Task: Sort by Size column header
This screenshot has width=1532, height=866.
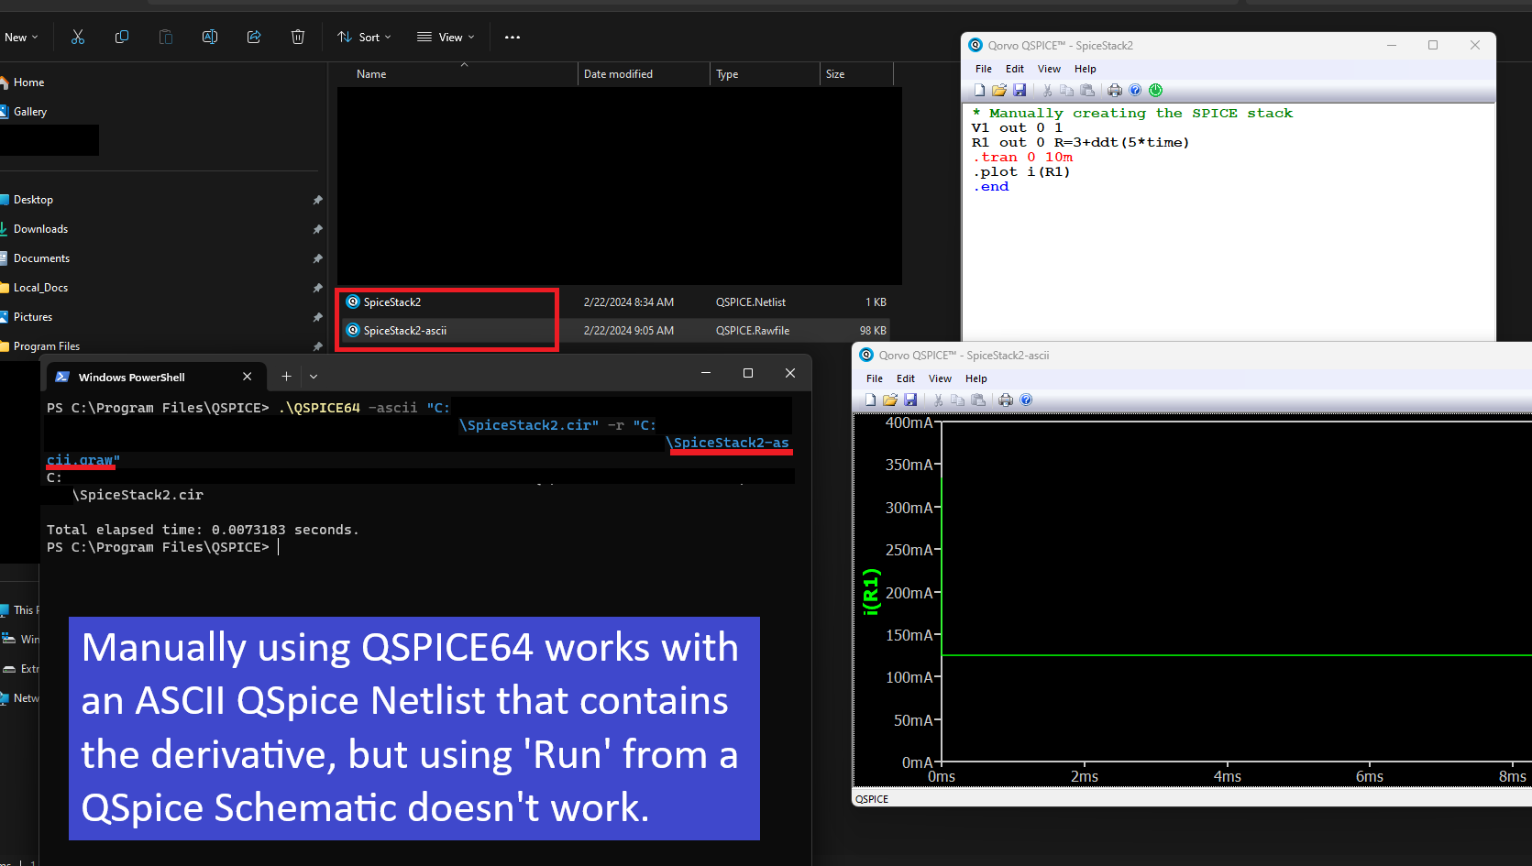Action: pyautogui.click(x=835, y=74)
